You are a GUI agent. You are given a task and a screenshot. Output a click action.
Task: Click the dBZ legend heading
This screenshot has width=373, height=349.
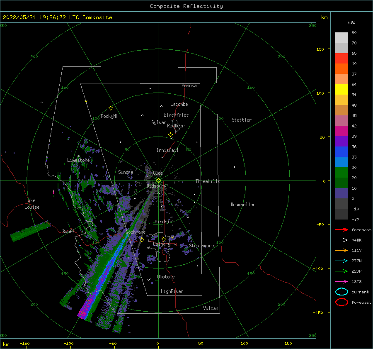tap(351, 22)
